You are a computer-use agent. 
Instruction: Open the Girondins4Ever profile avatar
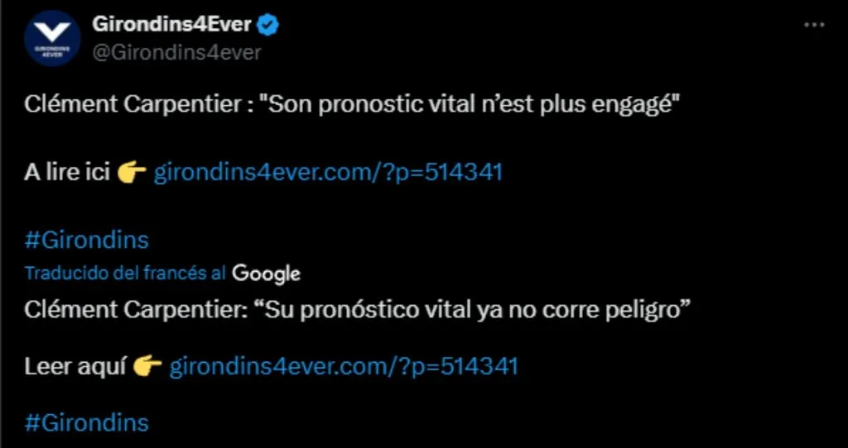[52, 39]
